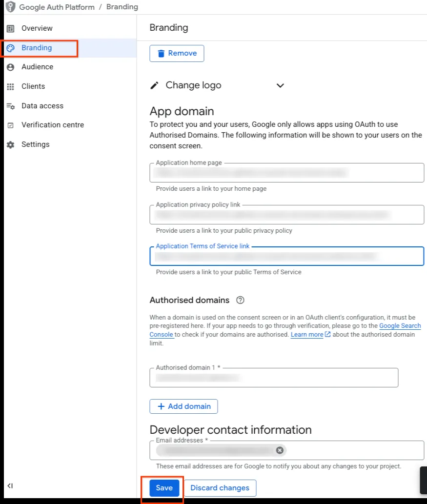Save the branding changes
This screenshot has height=504, width=427.
point(164,488)
